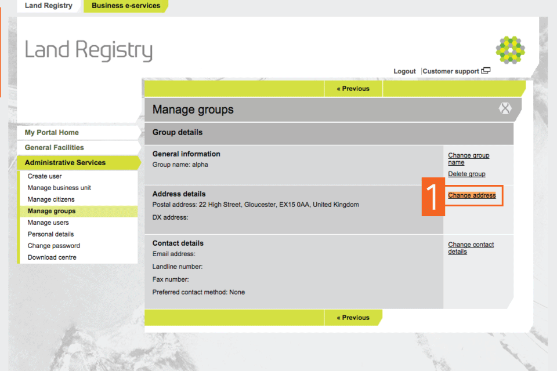557x371 pixels.
Task: Click the Change contact details link
Action: 471,248
